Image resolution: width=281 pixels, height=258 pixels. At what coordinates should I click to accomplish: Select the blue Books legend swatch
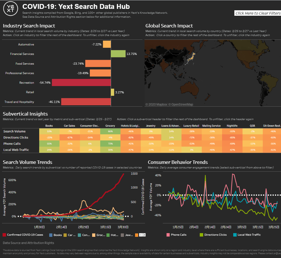pyautogui.click(x=51, y=235)
